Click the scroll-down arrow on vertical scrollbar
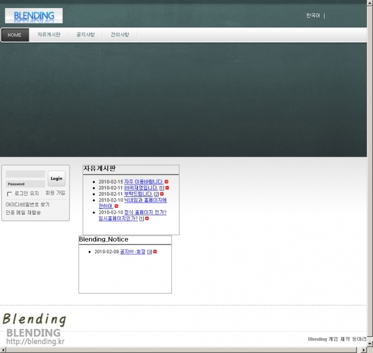Image resolution: width=373 pixels, height=353 pixels. point(370,343)
